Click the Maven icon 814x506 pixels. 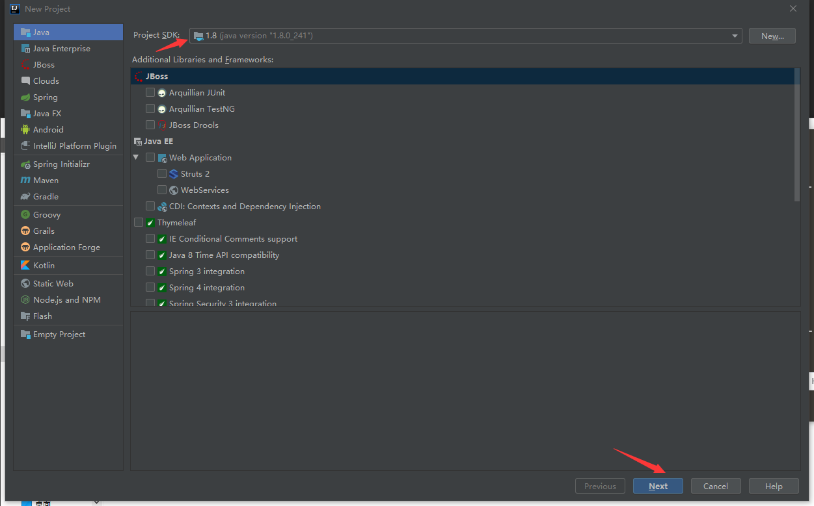click(x=25, y=180)
